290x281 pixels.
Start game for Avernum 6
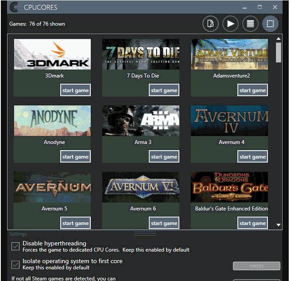164,223
